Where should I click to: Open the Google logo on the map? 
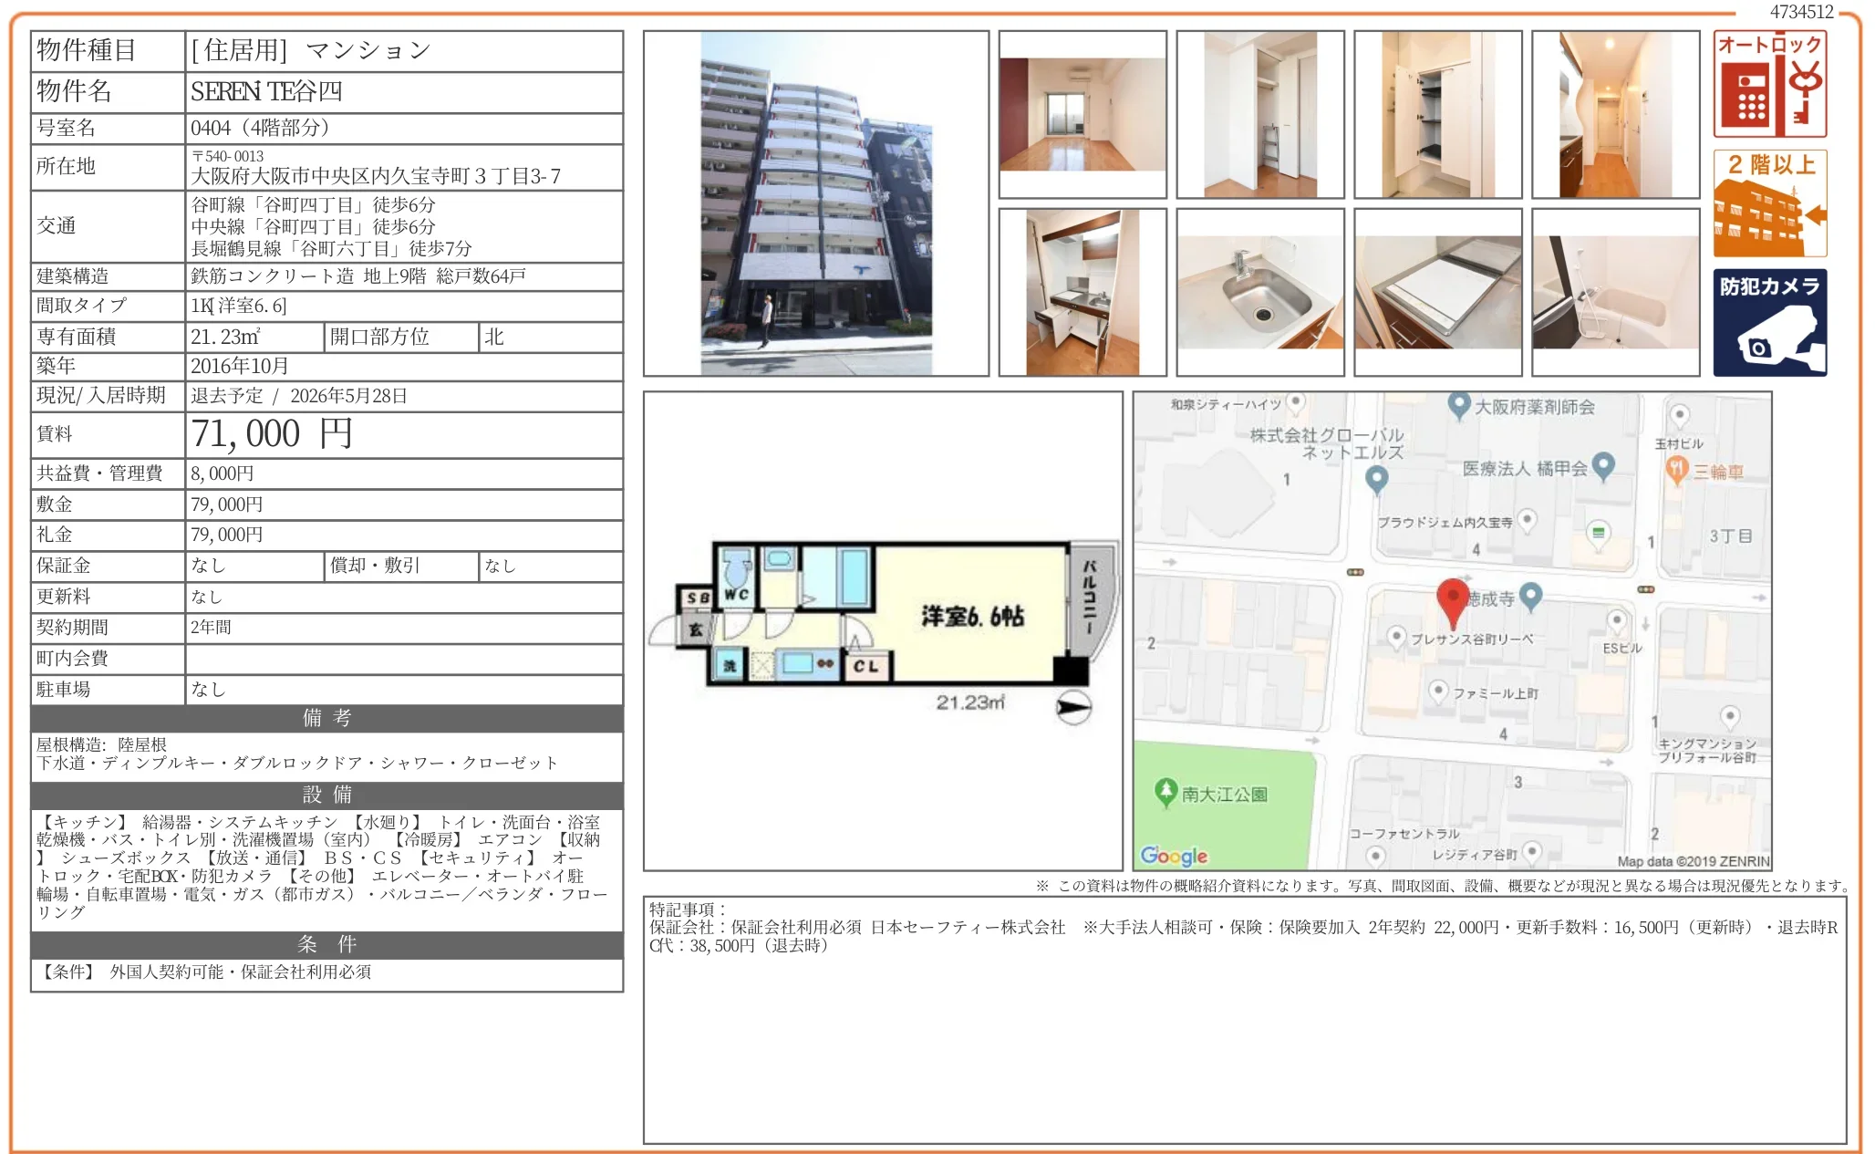(1172, 856)
